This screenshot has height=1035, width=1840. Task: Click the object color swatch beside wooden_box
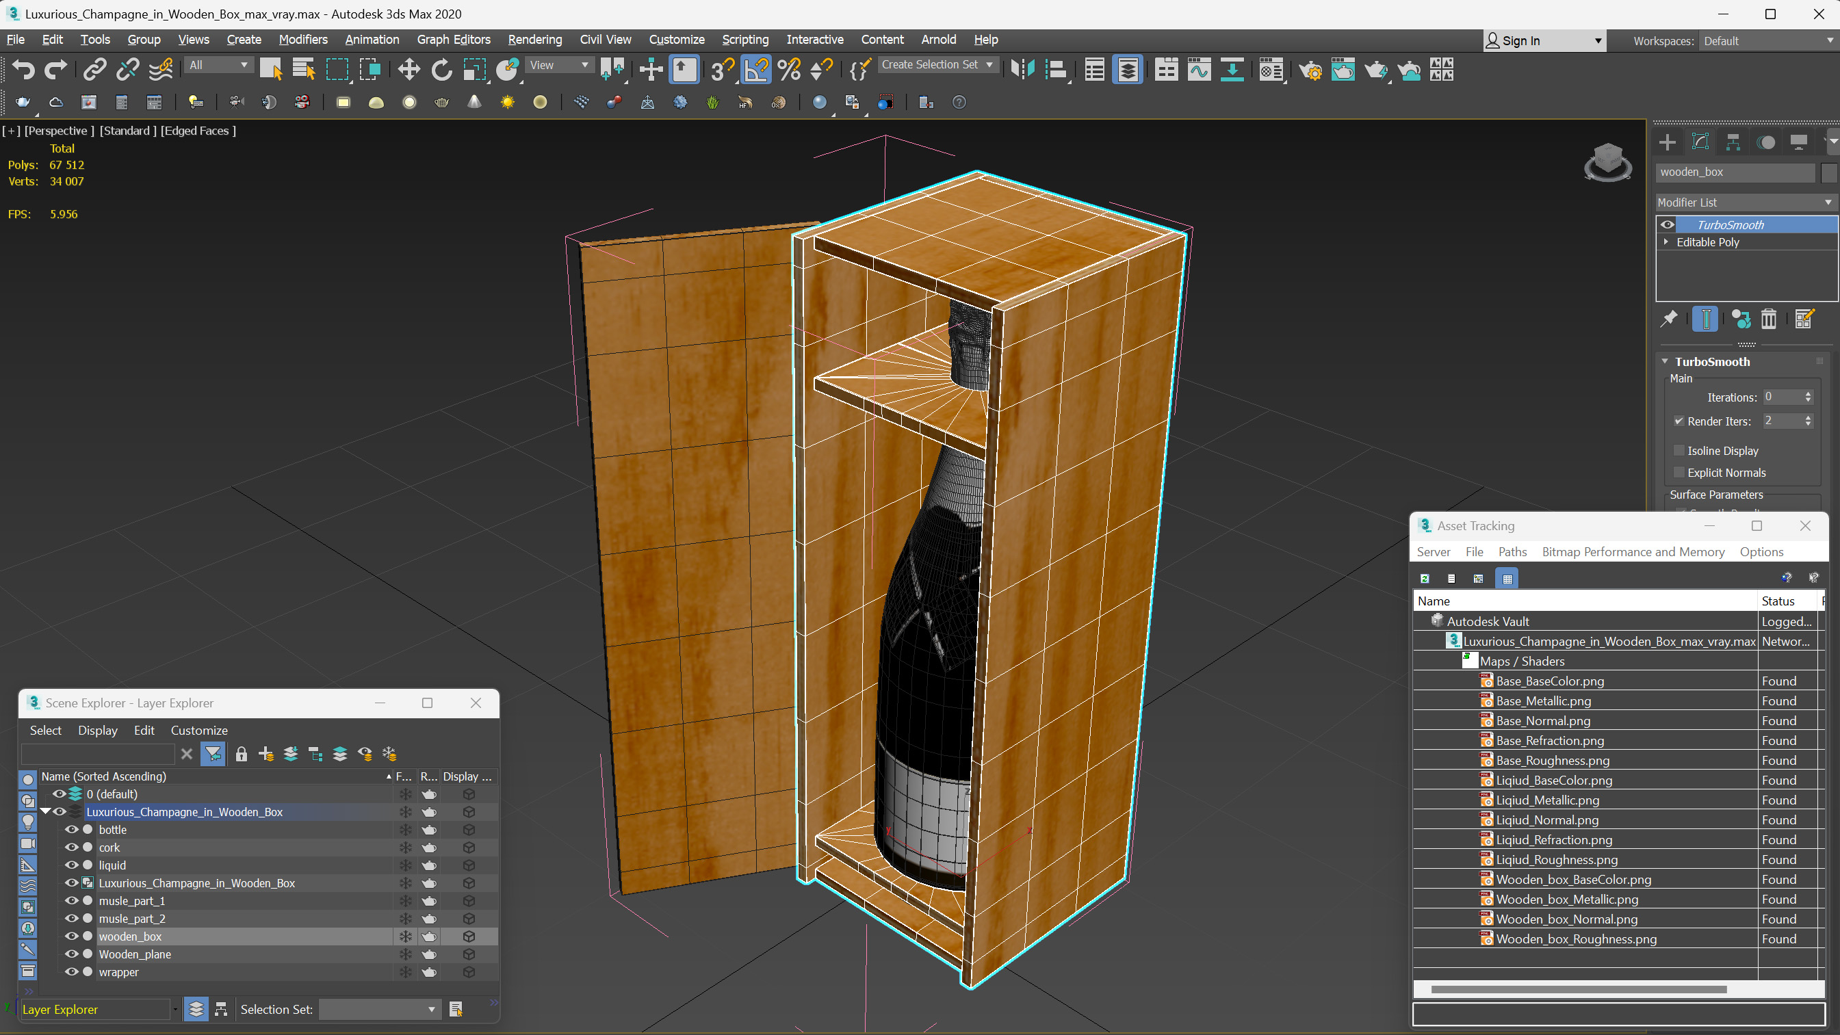click(x=1828, y=172)
